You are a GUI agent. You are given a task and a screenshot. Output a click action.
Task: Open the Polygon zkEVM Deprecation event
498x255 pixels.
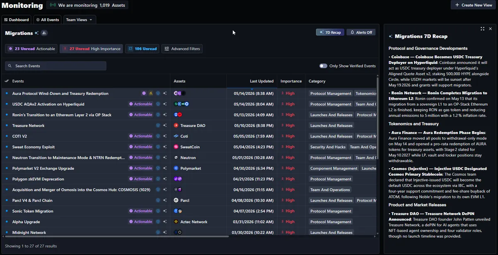38,179
